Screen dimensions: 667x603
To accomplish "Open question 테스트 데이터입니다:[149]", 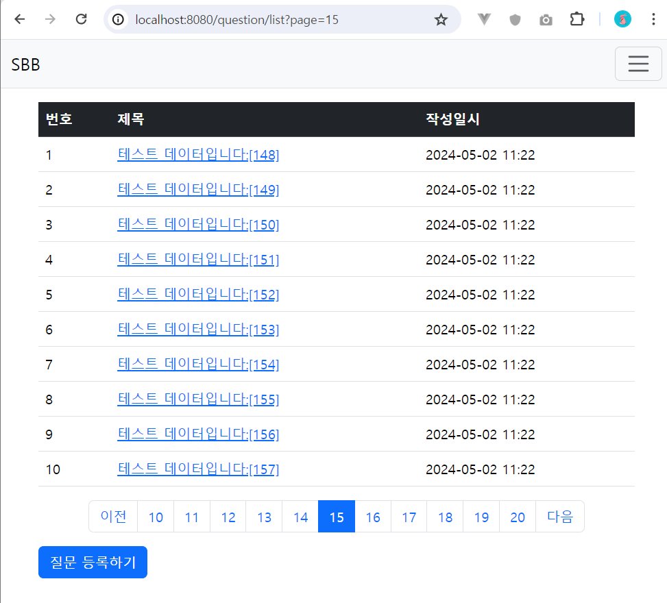I will (198, 189).
